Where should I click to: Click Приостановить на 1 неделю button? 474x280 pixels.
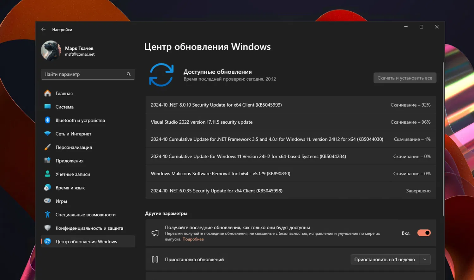coord(384,259)
